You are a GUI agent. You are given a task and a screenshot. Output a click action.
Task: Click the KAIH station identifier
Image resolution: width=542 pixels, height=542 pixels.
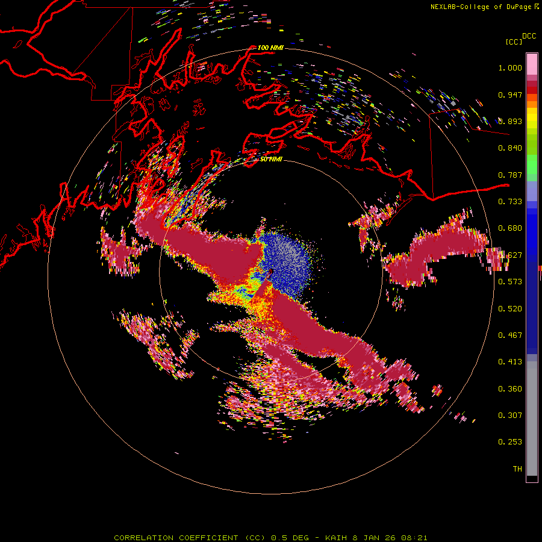point(336,538)
